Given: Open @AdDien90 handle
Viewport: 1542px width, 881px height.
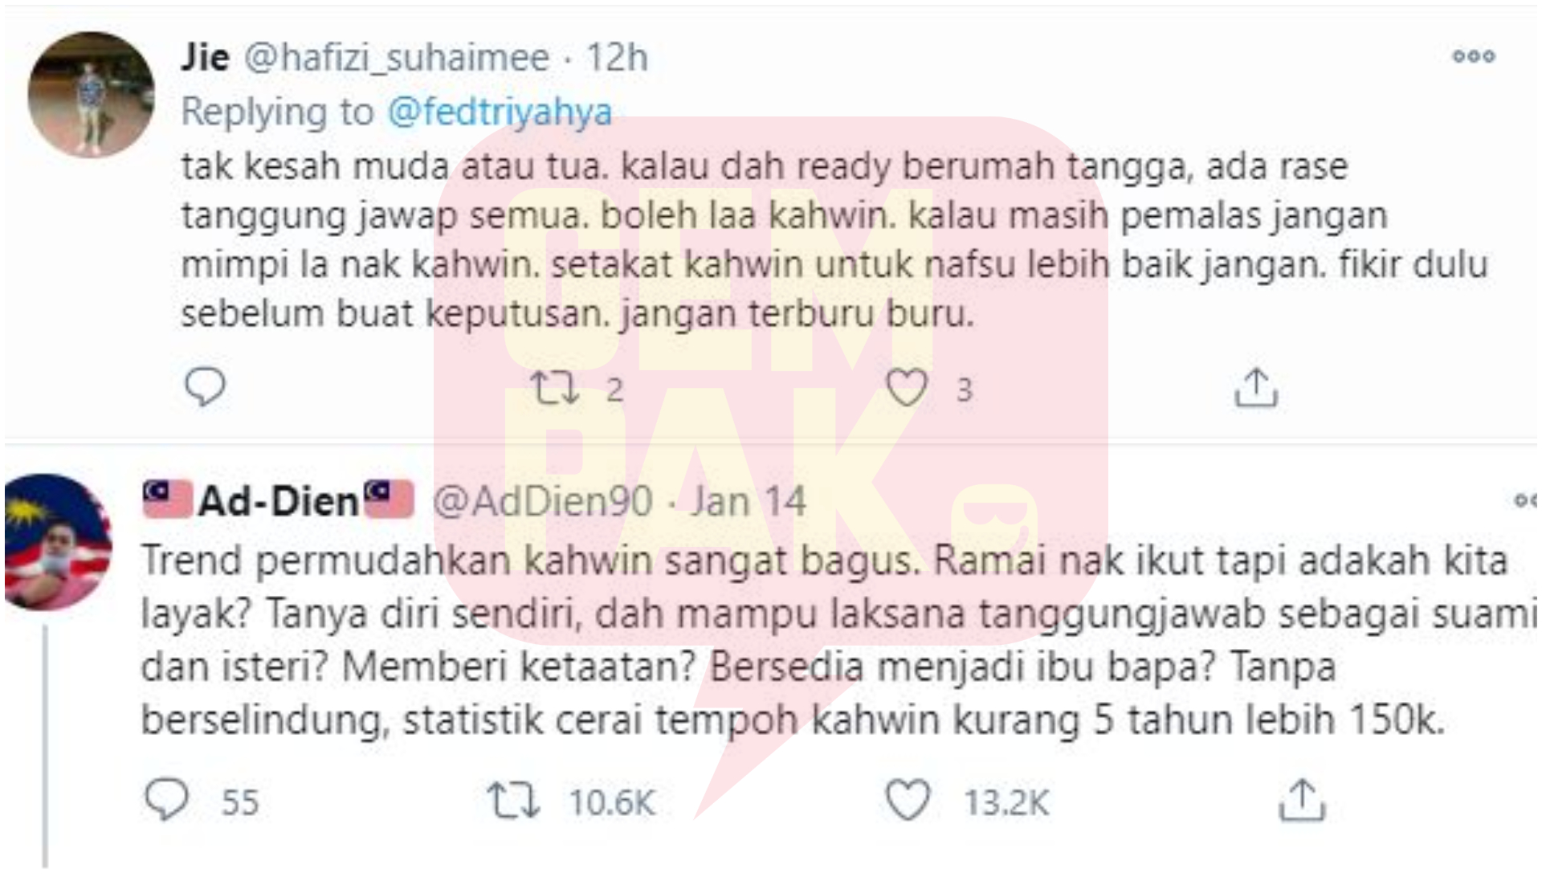Looking at the screenshot, I should tap(542, 502).
